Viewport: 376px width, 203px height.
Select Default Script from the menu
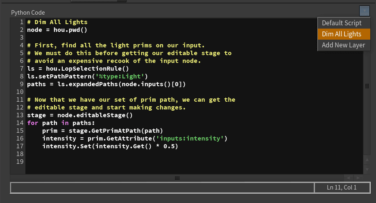342,23
